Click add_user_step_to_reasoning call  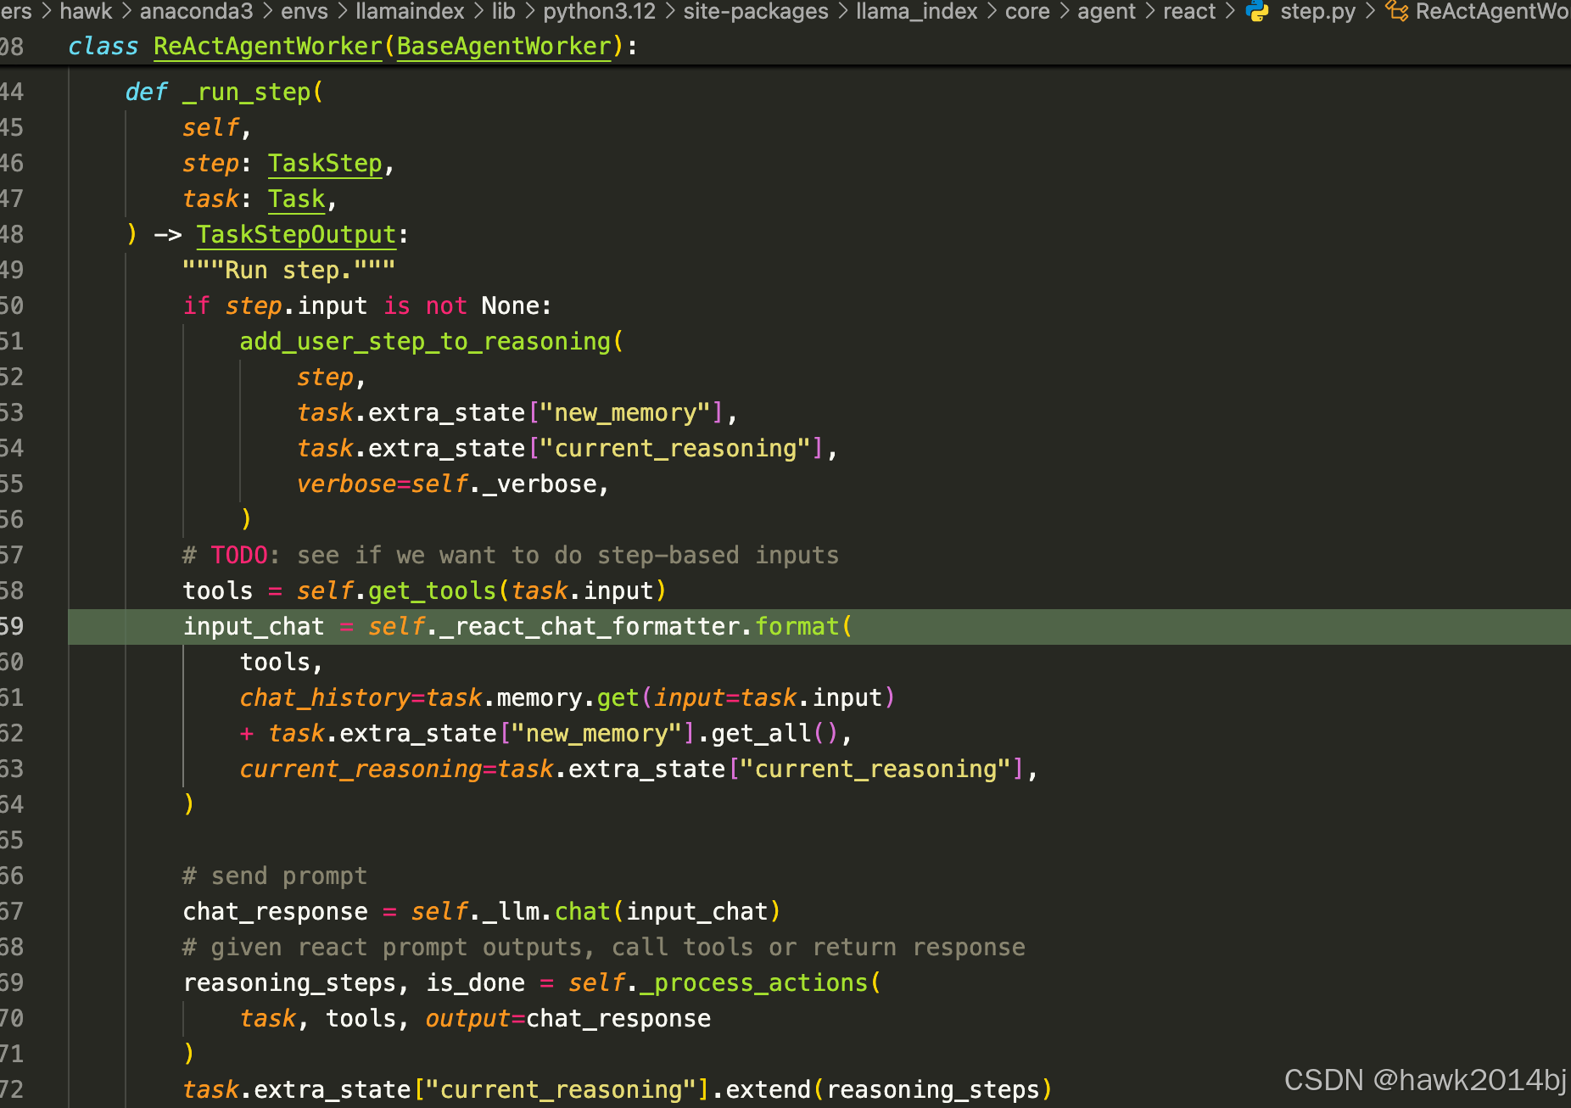click(x=425, y=341)
